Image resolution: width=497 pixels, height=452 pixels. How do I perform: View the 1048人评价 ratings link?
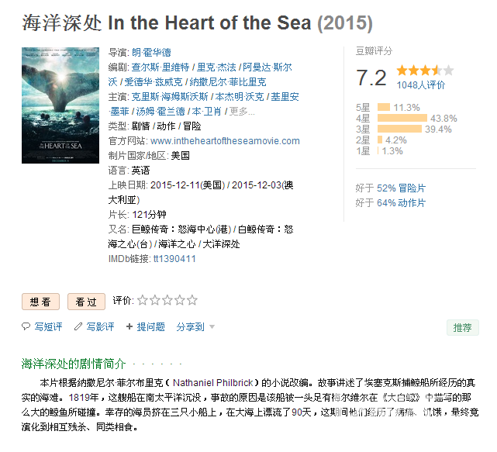[x=420, y=85]
